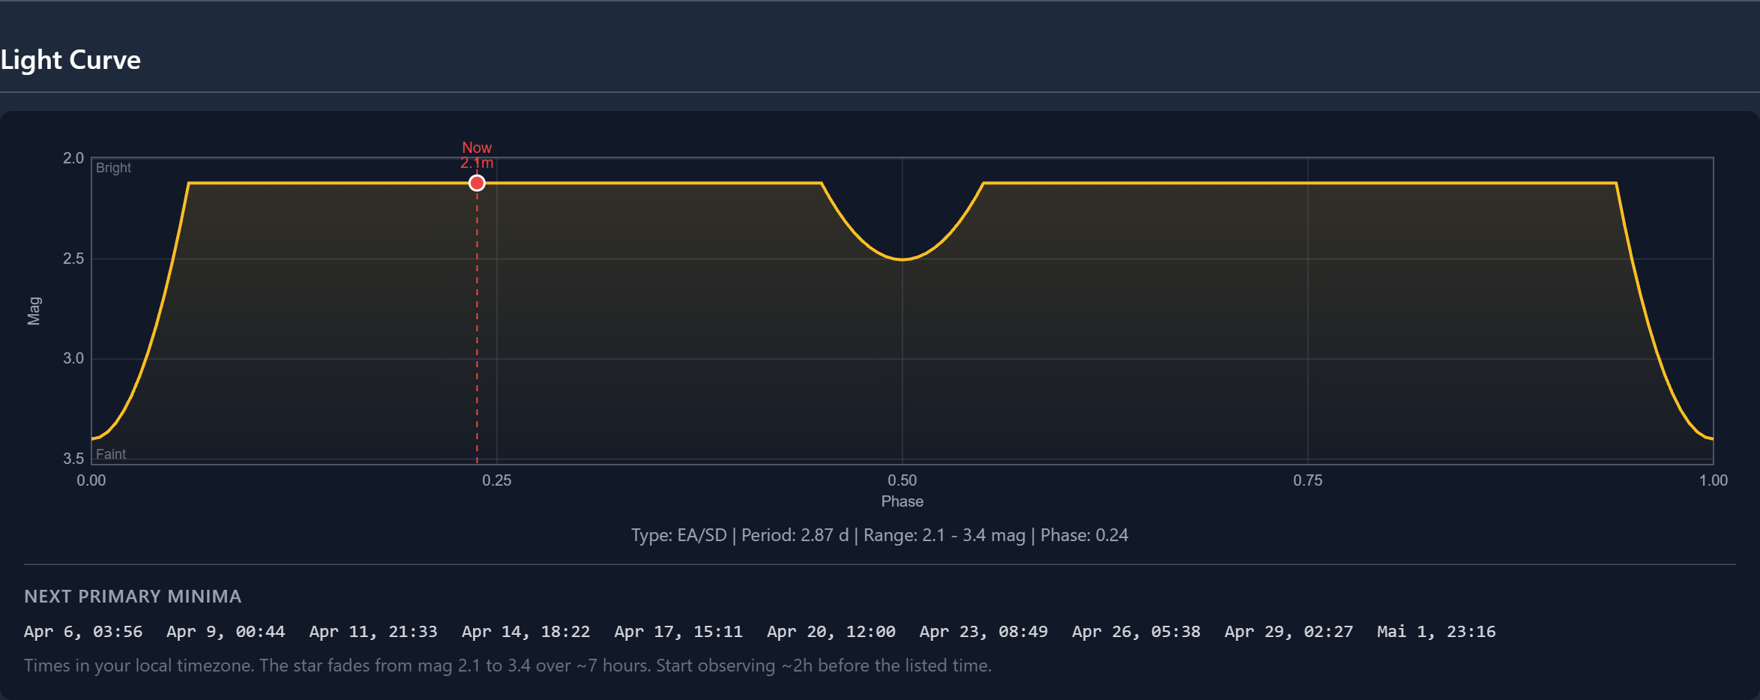The height and width of the screenshot is (700, 1760).
Task: Click the Light Curve heading
Action: point(71,60)
